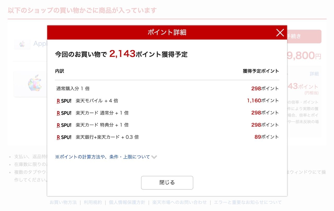Click 楽天モバイル + 4 倍 text
This screenshot has width=334, height=211.
click(x=97, y=101)
